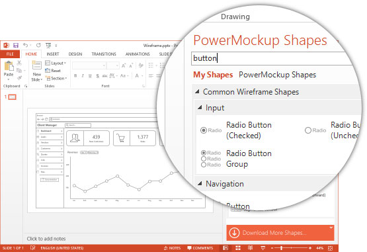Toggle Bold formatting
The height and width of the screenshot is (252, 367).
click(x=75, y=75)
